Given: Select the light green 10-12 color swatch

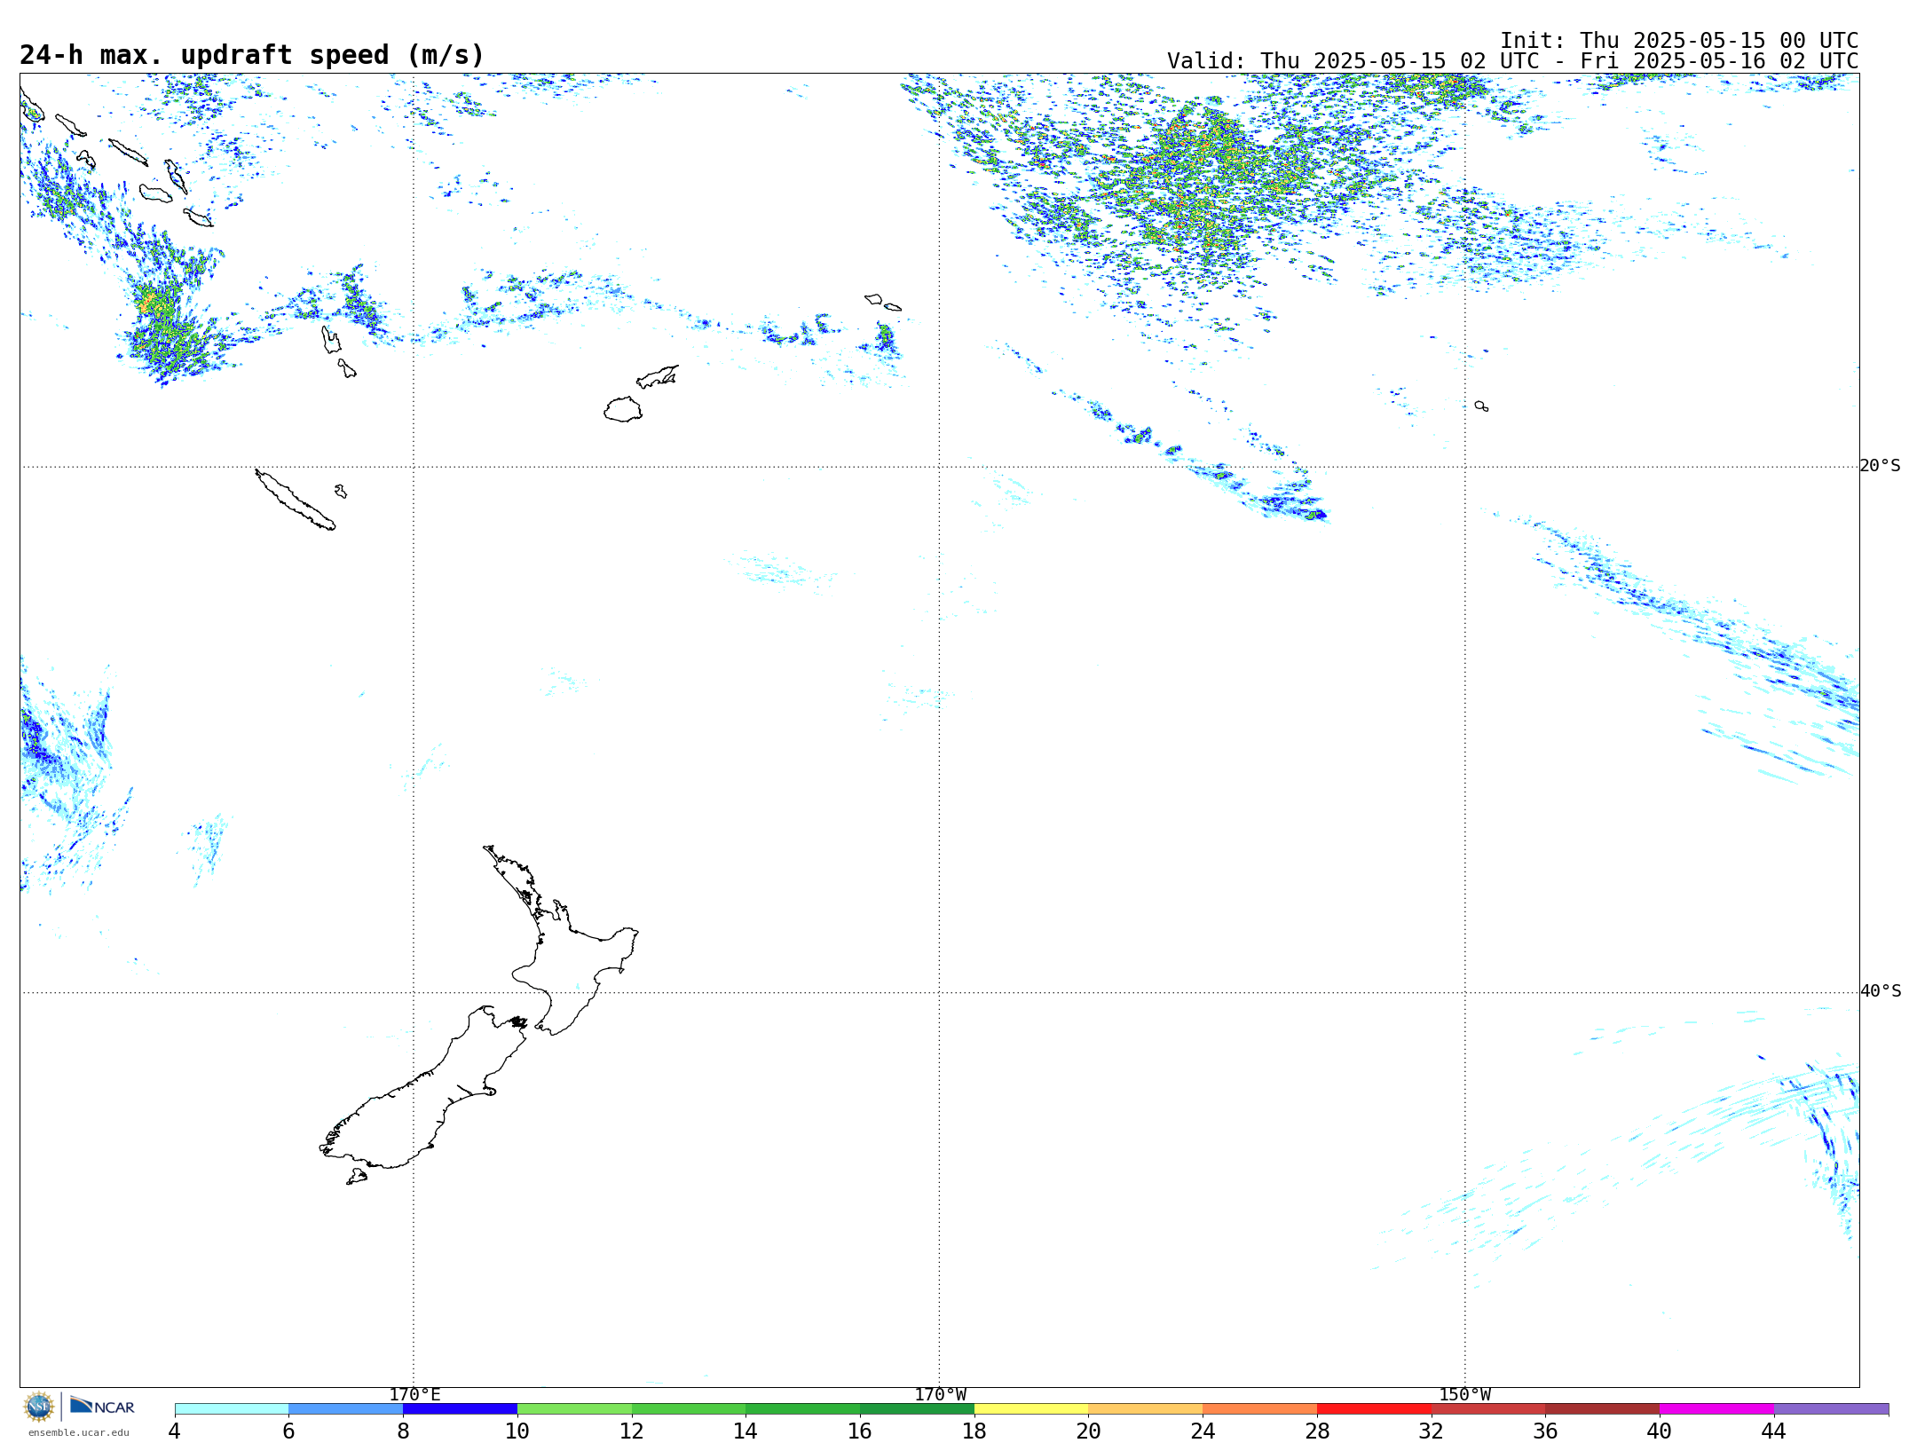Looking at the screenshot, I should (x=574, y=1409).
